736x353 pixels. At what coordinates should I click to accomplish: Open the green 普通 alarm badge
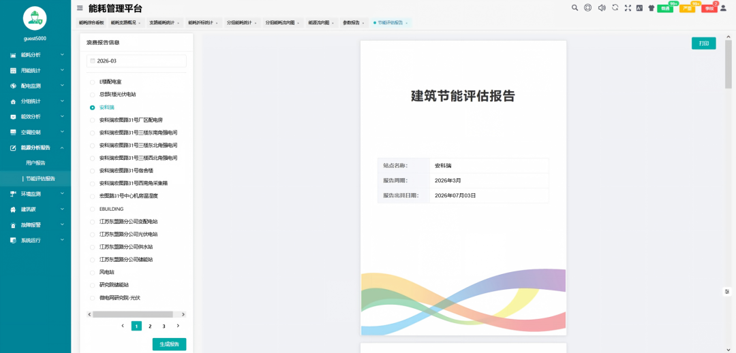pyautogui.click(x=665, y=8)
